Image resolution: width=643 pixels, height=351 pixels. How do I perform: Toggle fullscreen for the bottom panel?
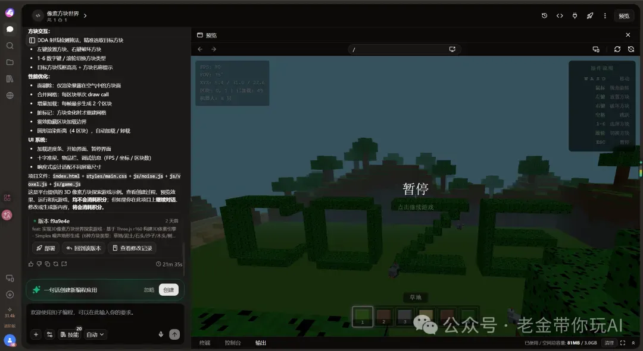pos(623,343)
